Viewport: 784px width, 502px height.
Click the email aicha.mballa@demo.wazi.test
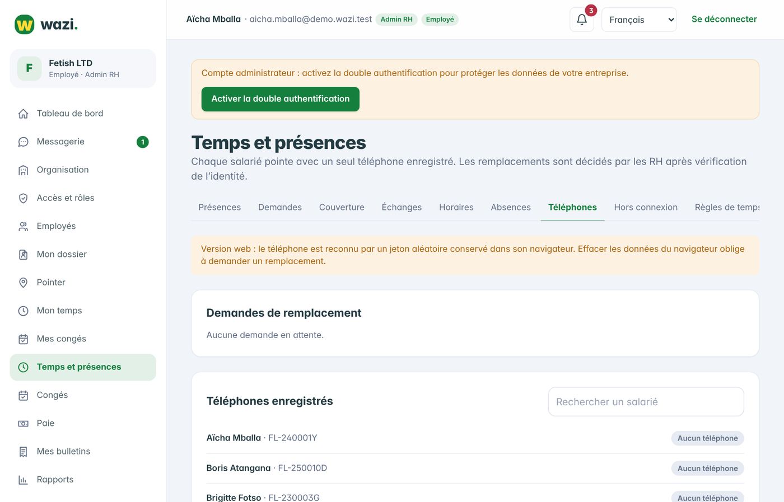(x=310, y=20)
